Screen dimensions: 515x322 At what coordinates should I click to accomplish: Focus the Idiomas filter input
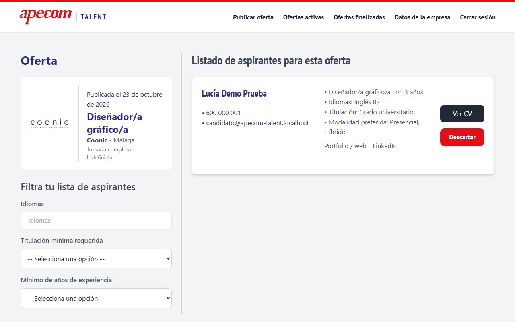pyautogui.click(x=96, y=221)
